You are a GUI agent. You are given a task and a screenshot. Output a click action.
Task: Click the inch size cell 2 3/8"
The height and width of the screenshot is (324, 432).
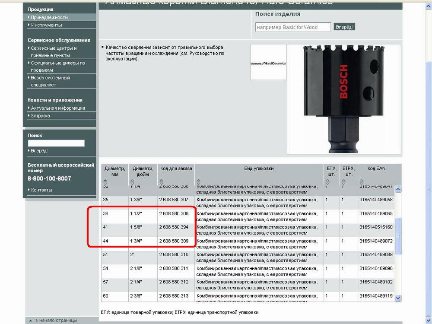pos(136,295)
